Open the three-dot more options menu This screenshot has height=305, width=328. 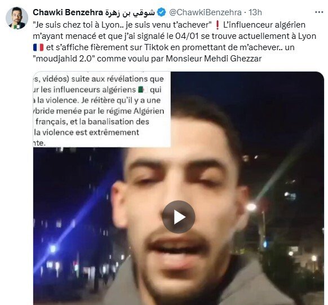pyautogui.click(x=319, y=12)
